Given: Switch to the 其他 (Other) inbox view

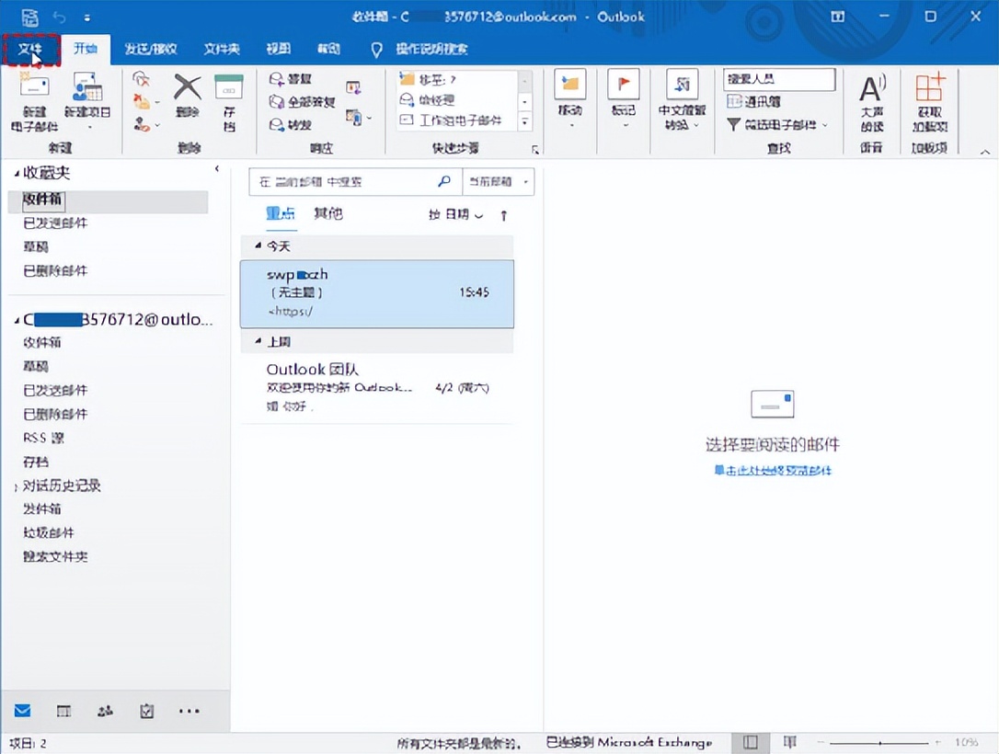Looking at the screenshot, I should [x=328, y=213].
